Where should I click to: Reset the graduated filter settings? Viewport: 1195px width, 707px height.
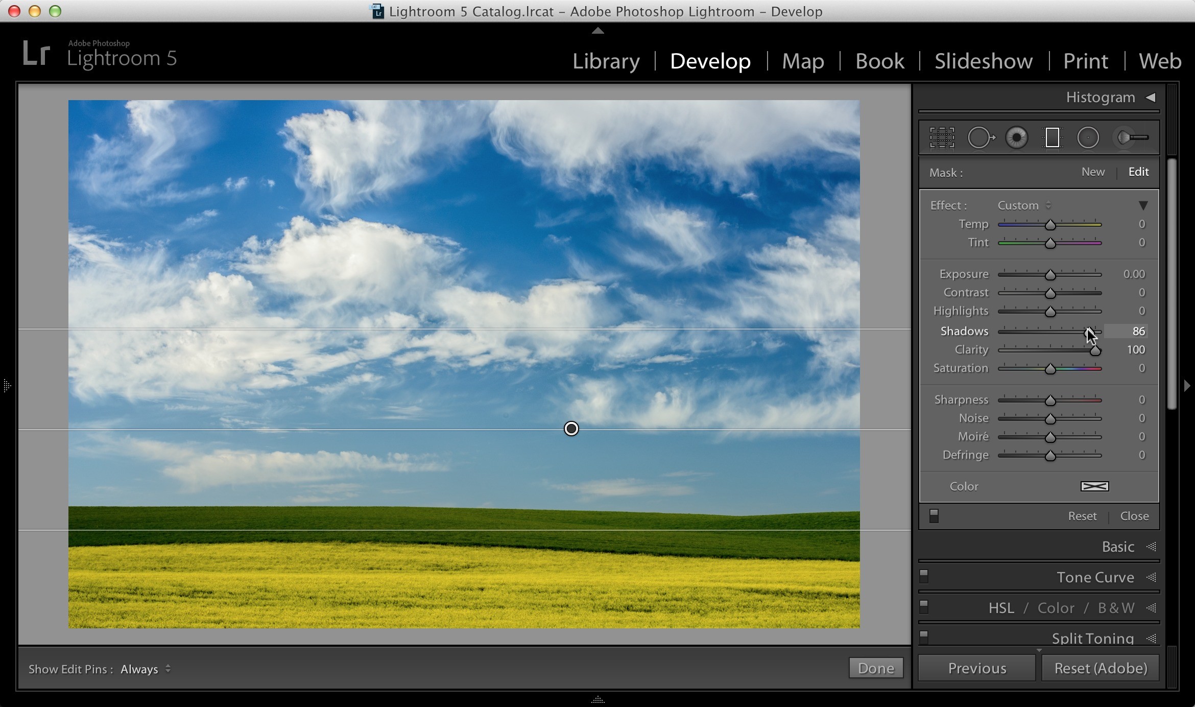pos(1082,516)
